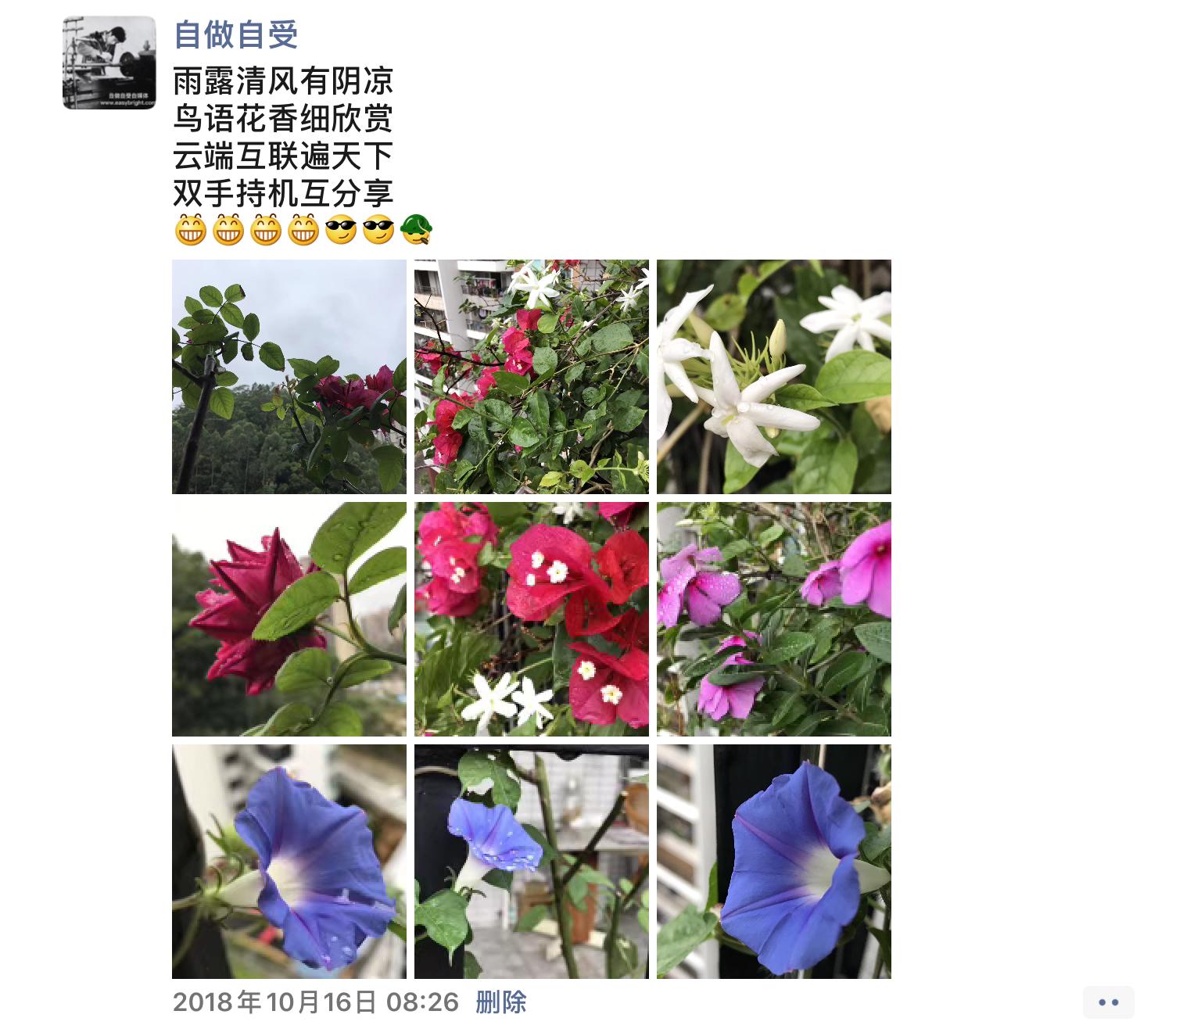Screen dimensions: 1201x1036
Task: Click the 删除 delete link
Action: [x=501, y=1002]
